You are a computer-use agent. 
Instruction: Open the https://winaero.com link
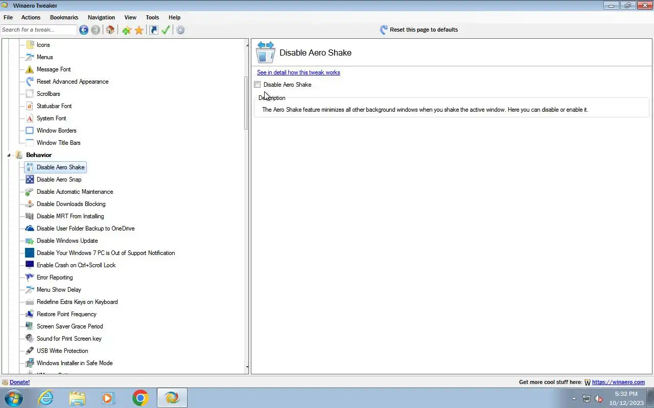click(x=618, y=382)
